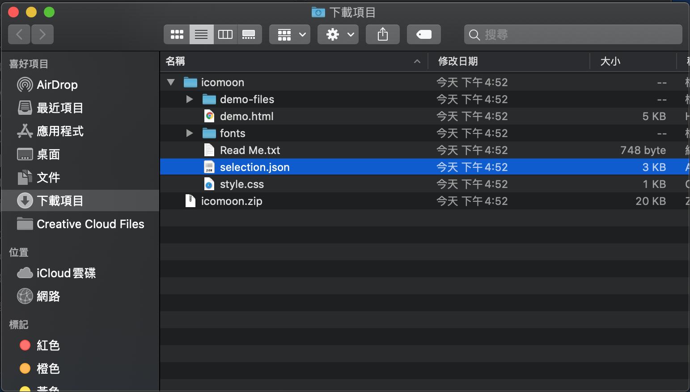Select the selection.json file icon
The width and height of the screenshot is (690, 392).
[209, 167]
